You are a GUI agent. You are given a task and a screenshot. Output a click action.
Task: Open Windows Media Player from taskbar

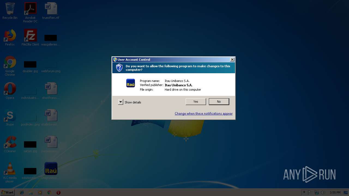[40, 192]
